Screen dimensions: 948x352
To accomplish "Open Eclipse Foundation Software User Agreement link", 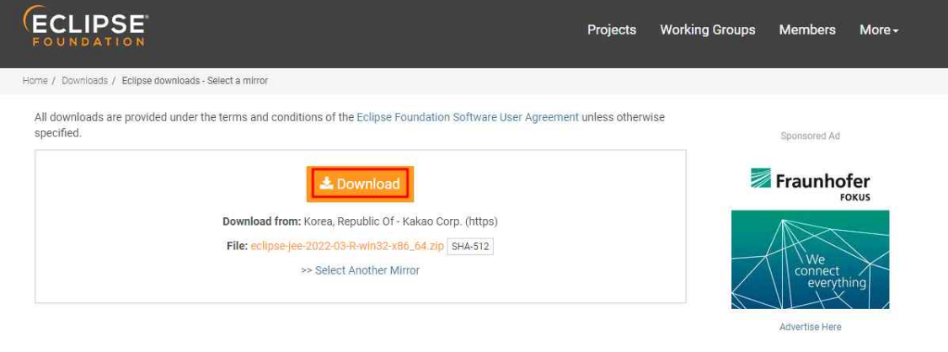I will [x=468, y=117].
